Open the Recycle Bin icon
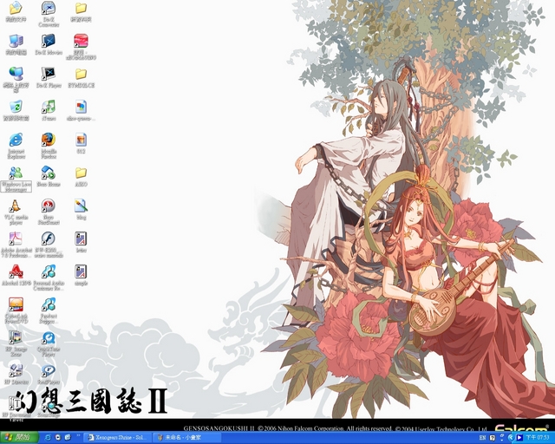This screenshot has height=444, width=555. tap(16, 107)
